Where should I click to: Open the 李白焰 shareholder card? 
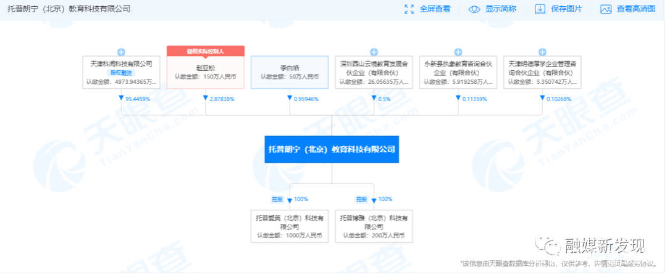pos(290,72)
